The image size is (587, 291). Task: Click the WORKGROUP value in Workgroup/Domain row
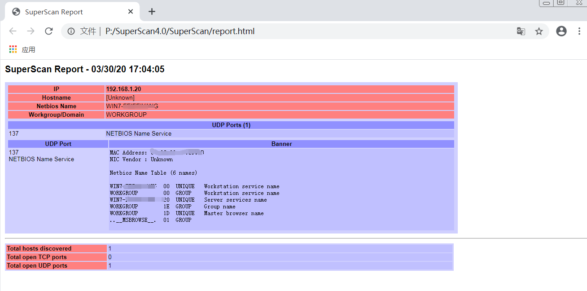(x=127, y=115)
